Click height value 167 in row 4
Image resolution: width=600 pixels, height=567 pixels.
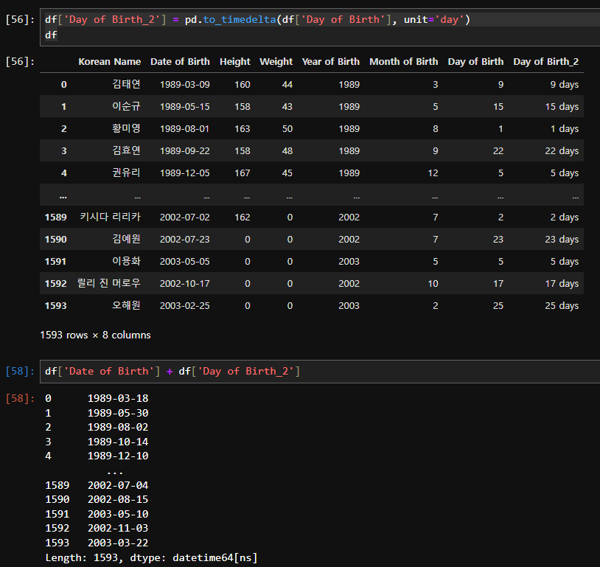pos(243,173)
